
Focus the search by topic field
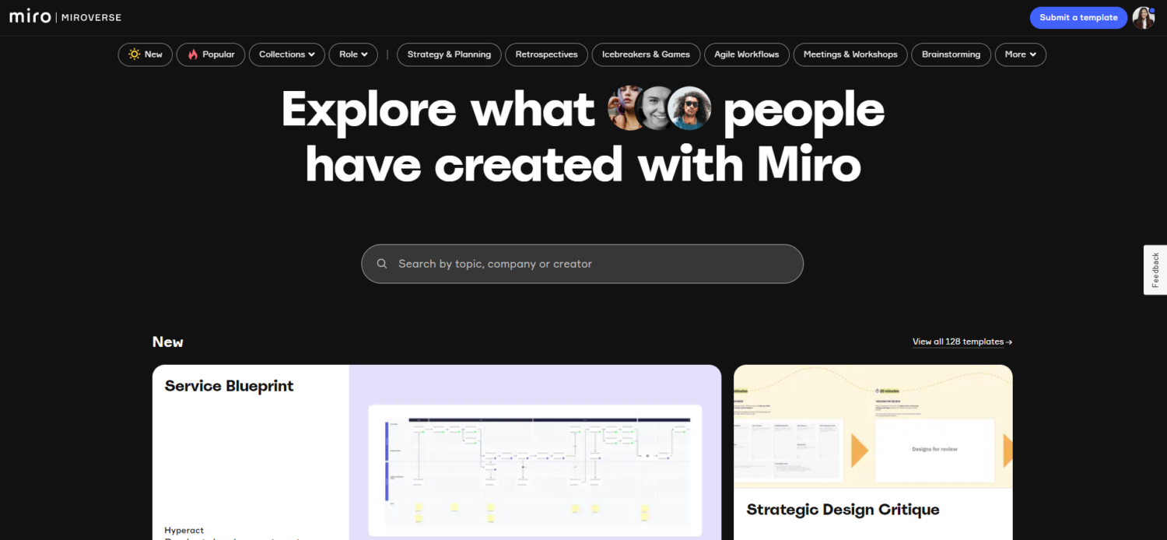coord(582,264)
